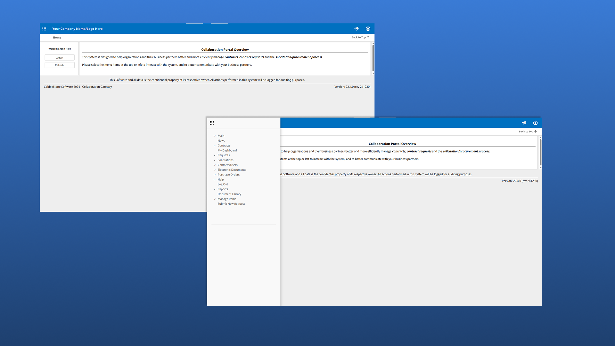615x346 pixels.
Task: Open the user profile icon in back window
Action: click(x=368, y=29)
